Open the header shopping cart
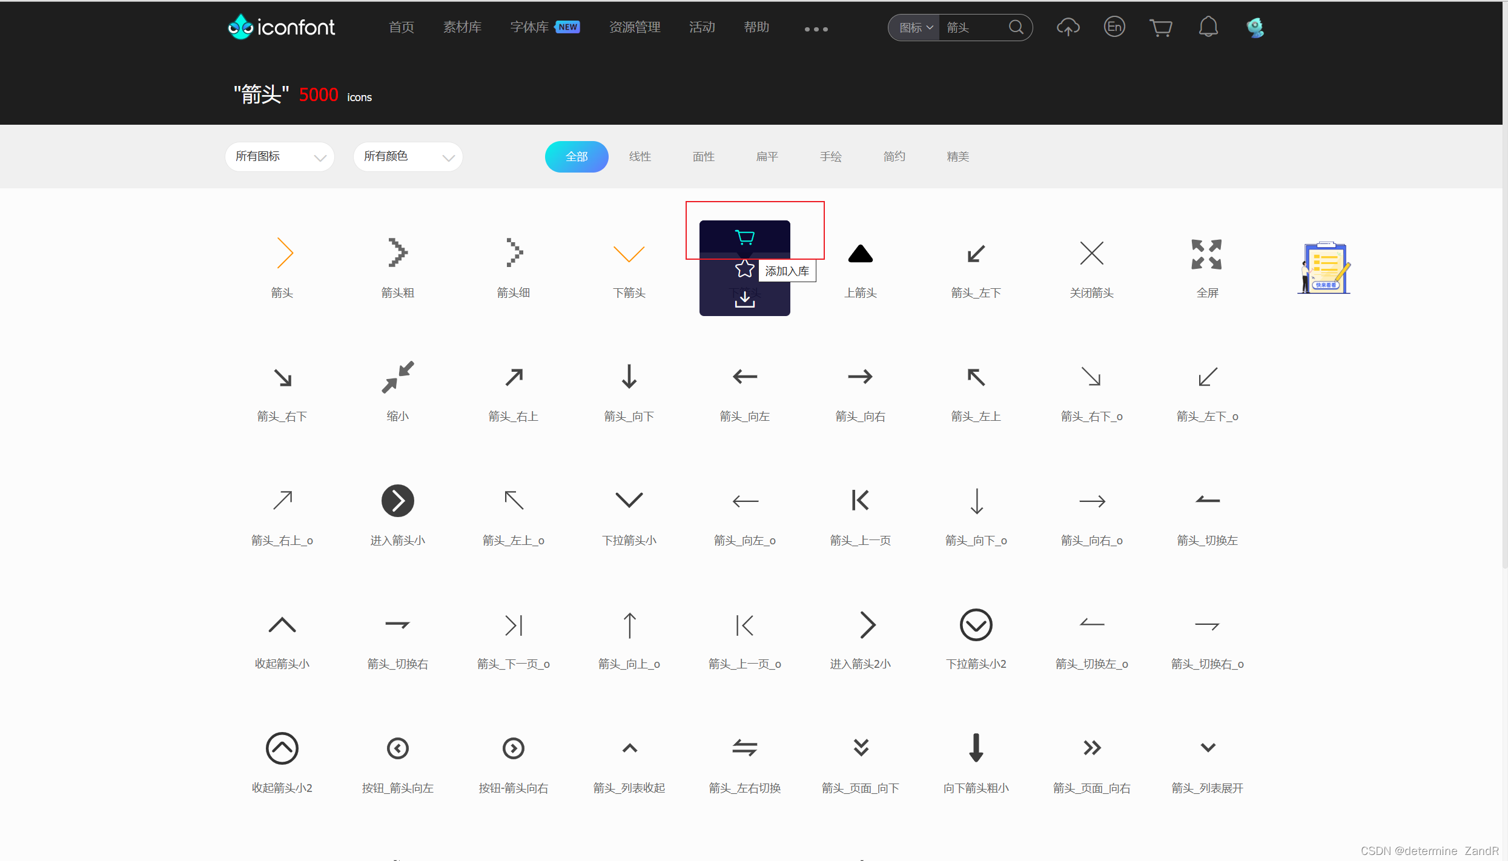Screen dimensions: 1508x861 tap(1160, 27)
